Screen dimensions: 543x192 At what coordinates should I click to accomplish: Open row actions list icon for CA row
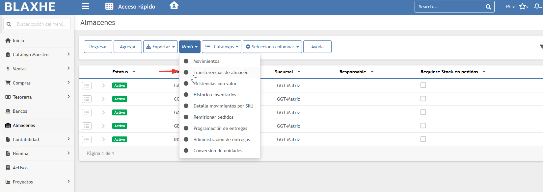[87, 85]
